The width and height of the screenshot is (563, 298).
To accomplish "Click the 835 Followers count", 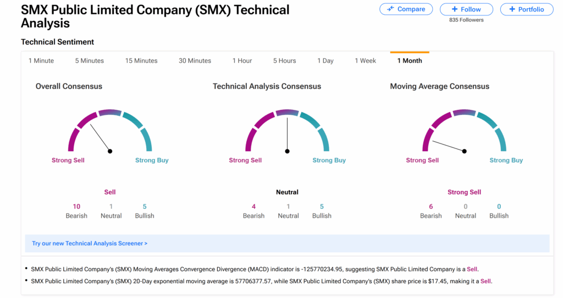I will click(x=466, y=20).
